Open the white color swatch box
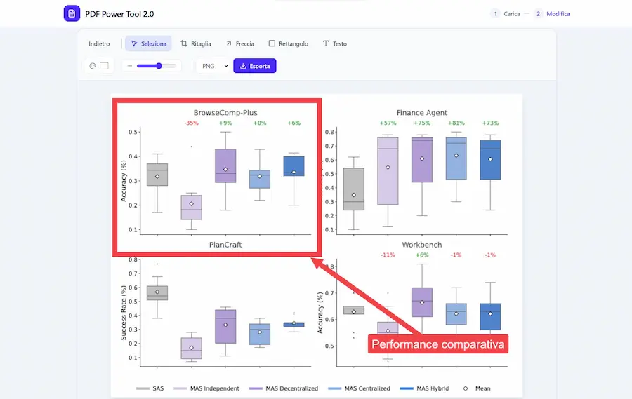Viewport: 632px width, 399px height. pos(105,66)
